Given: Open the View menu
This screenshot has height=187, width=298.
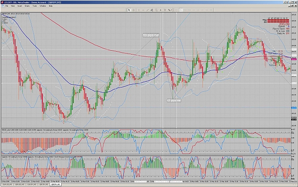Looking at the screenshot, I should (13, 6).
